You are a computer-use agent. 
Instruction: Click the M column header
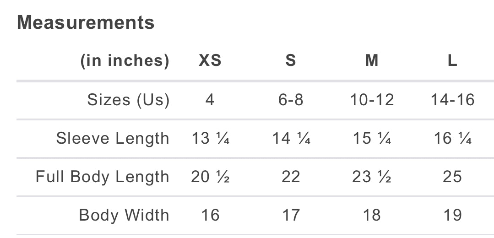pos(372,60)
